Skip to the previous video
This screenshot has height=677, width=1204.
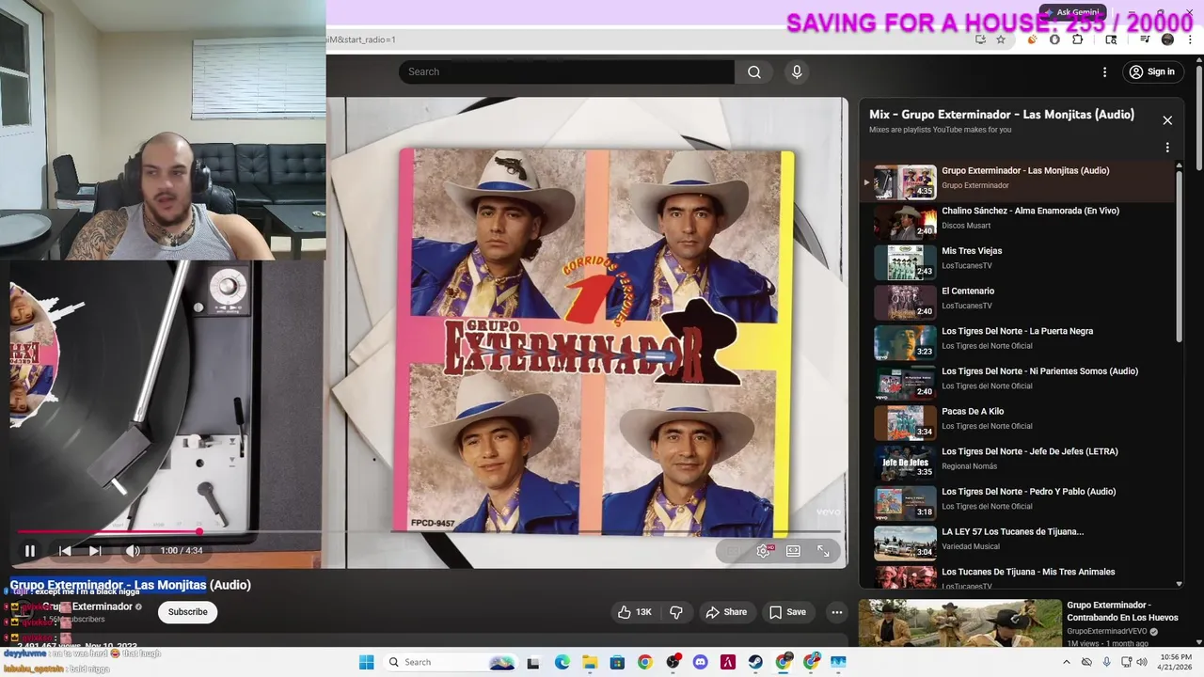(65, 551)
